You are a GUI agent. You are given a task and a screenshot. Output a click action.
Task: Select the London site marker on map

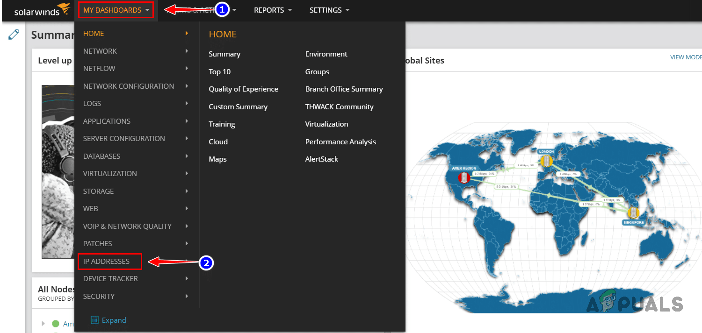(546, 161)
